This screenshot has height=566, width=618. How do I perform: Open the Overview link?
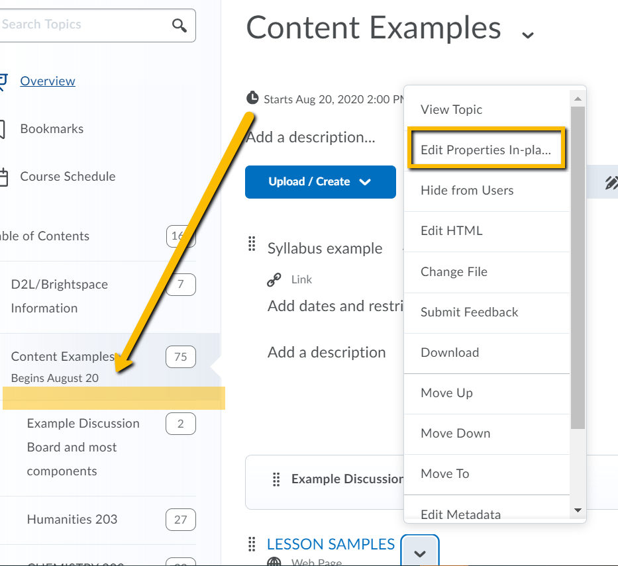click(x=47, y=80)
